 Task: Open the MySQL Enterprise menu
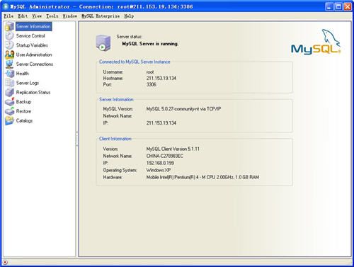(101, 16)
